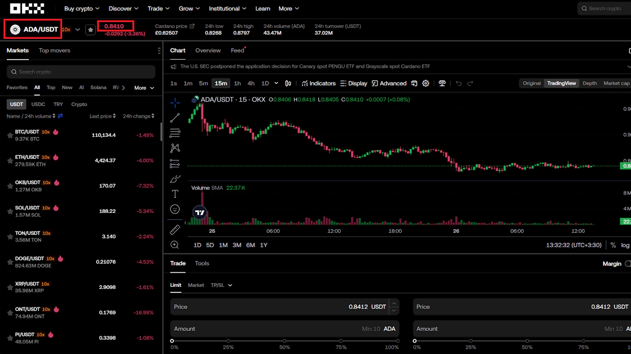Switch chart view to Original

coord(532,83)
